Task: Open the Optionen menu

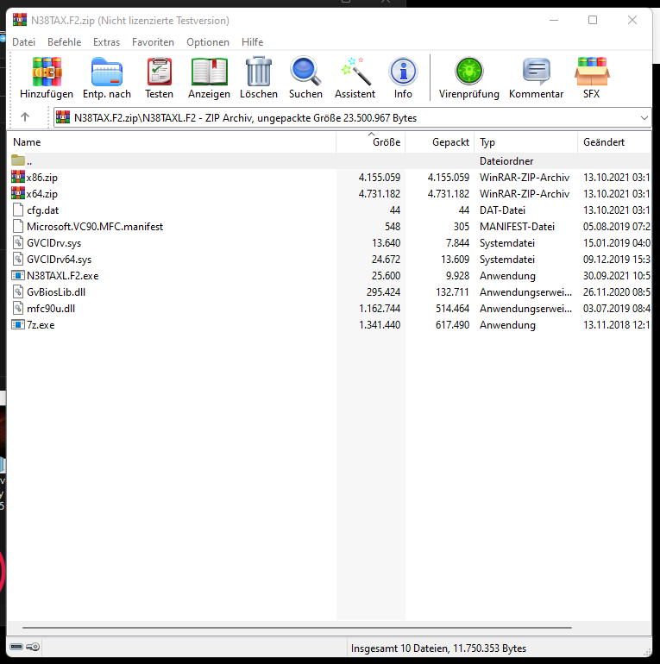Action: pyautogui.click(x=208, y=42)
